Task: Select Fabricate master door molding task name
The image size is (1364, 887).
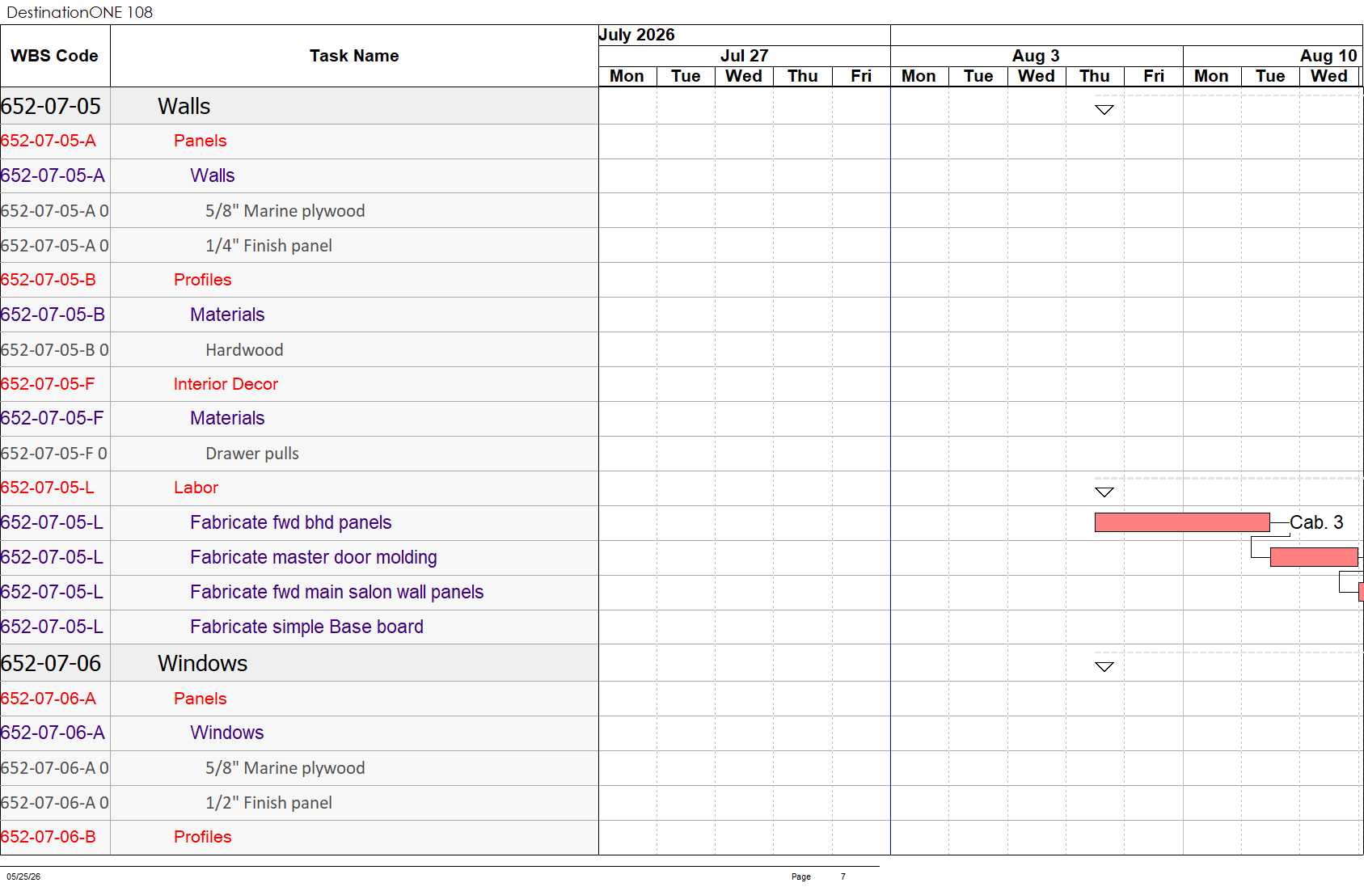Action: pyautogui.click(x=314, y=557)
